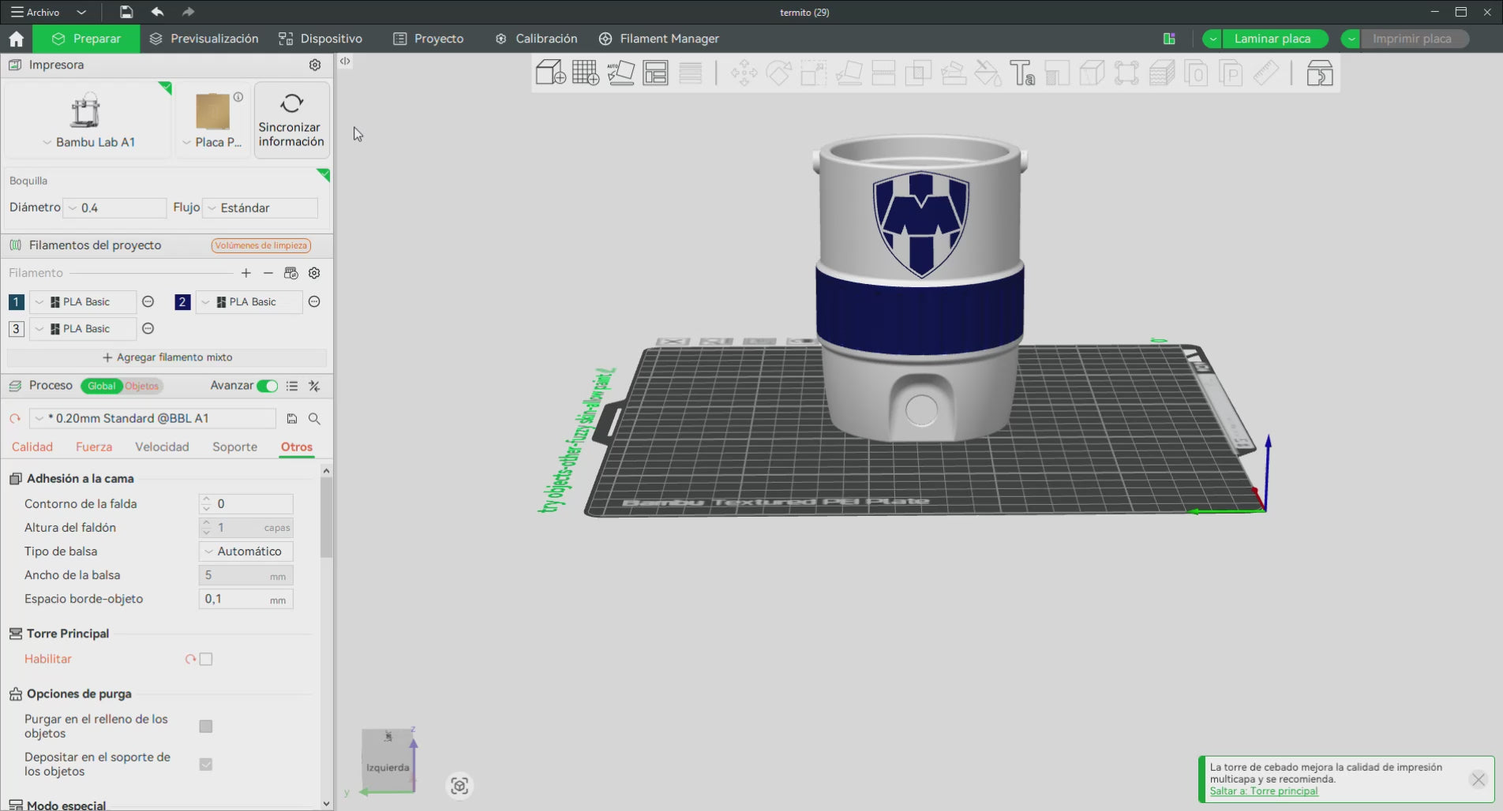Screen dimensions: 1503x811
Task: Undo the last action
Action: (157, 12)
